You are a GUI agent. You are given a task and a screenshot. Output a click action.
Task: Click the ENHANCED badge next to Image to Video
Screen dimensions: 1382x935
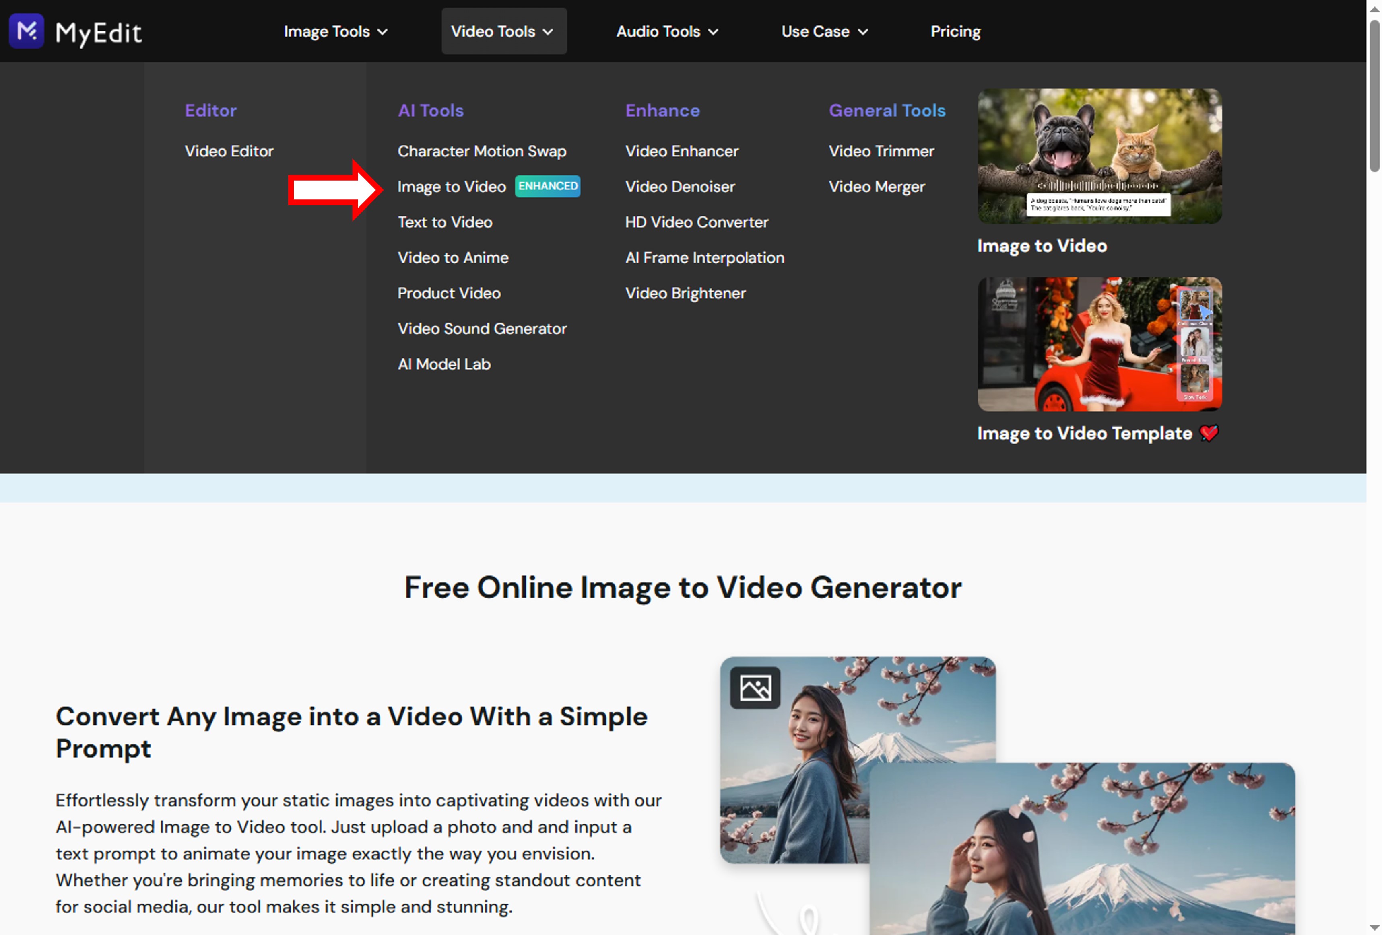(x=547, y=186)
